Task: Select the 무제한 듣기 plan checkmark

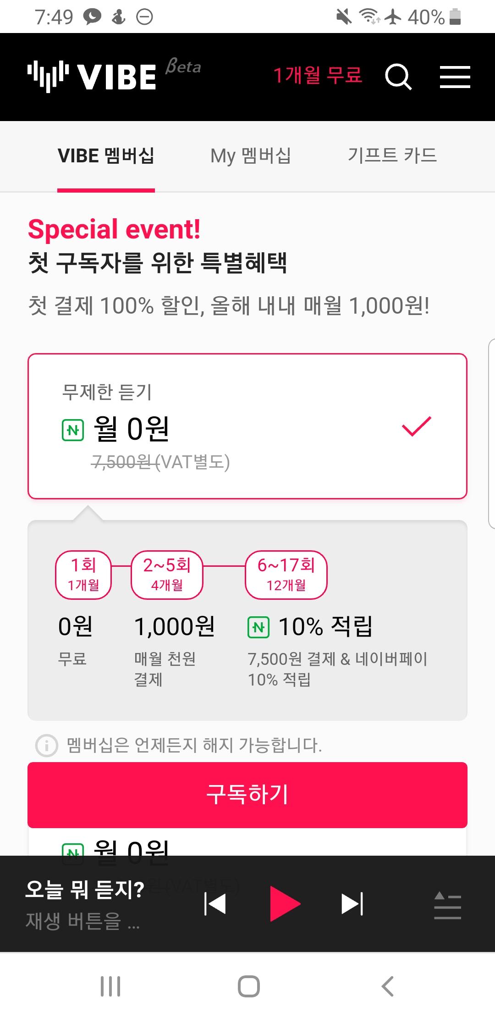Action: click(x=416, y=426)
